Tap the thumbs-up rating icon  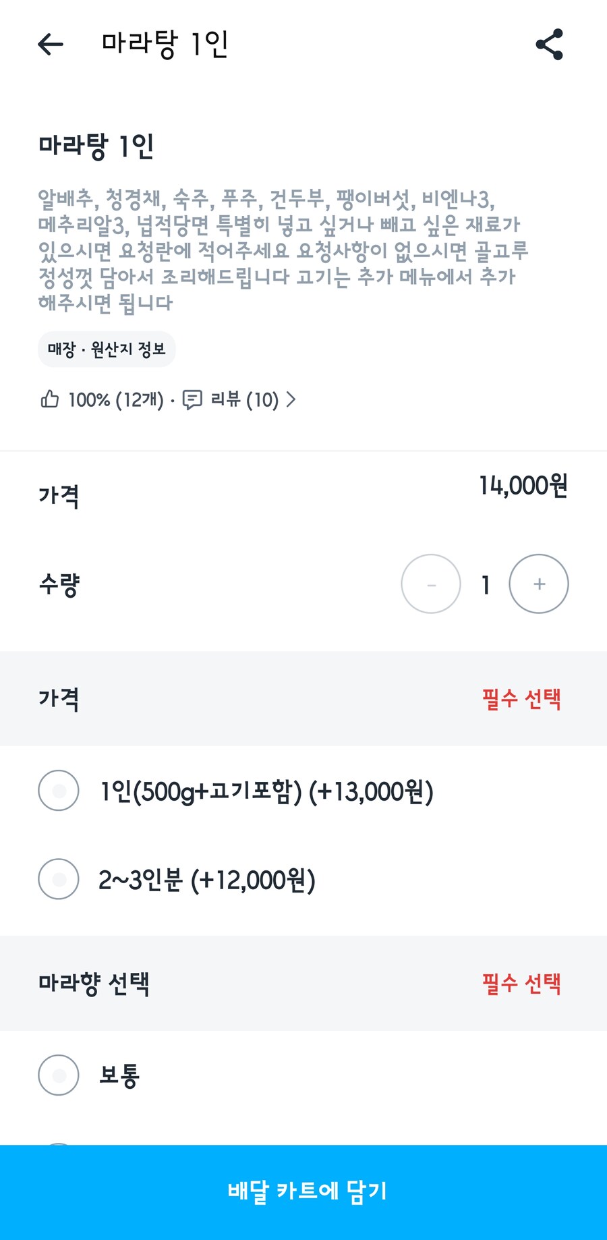pyautogui.click(x=50, y=399)
